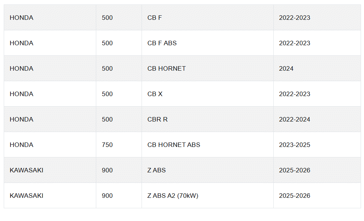Image resolution: width=364 pixels, height=221 pixels.
Task: Select the CB HORNET ABS model cell
Action: [174, 145]
